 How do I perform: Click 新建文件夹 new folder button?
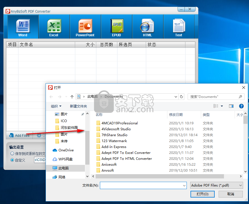[x=78, y=106]
